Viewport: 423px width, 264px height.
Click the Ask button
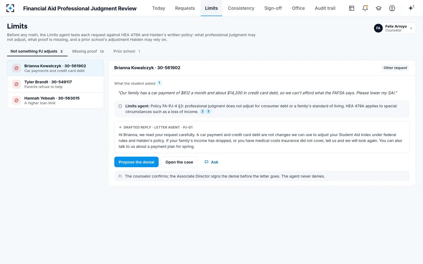tap(211, 162)
